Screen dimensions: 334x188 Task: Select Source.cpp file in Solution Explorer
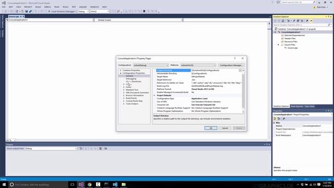point(292,48)
